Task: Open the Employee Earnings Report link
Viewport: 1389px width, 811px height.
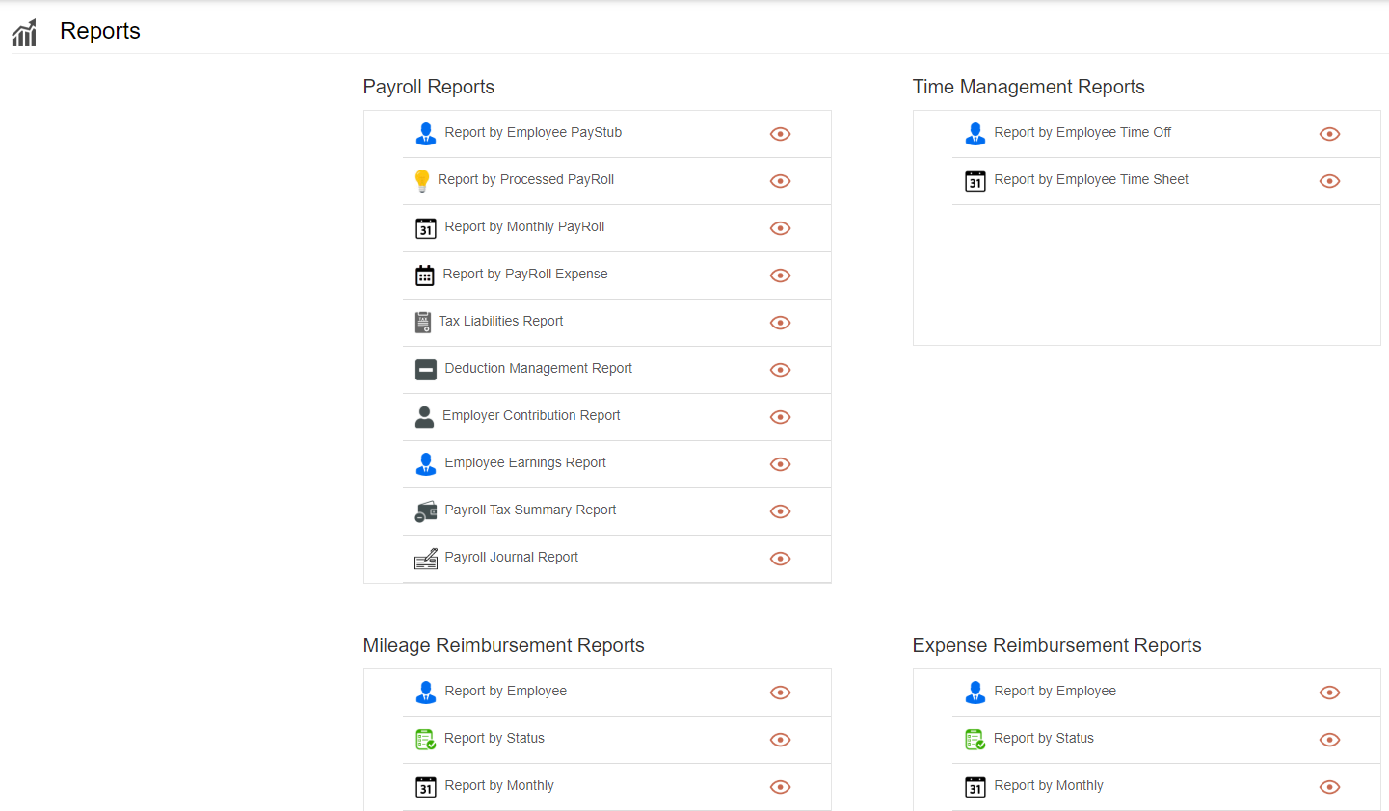Action: (x=524, y=463)
